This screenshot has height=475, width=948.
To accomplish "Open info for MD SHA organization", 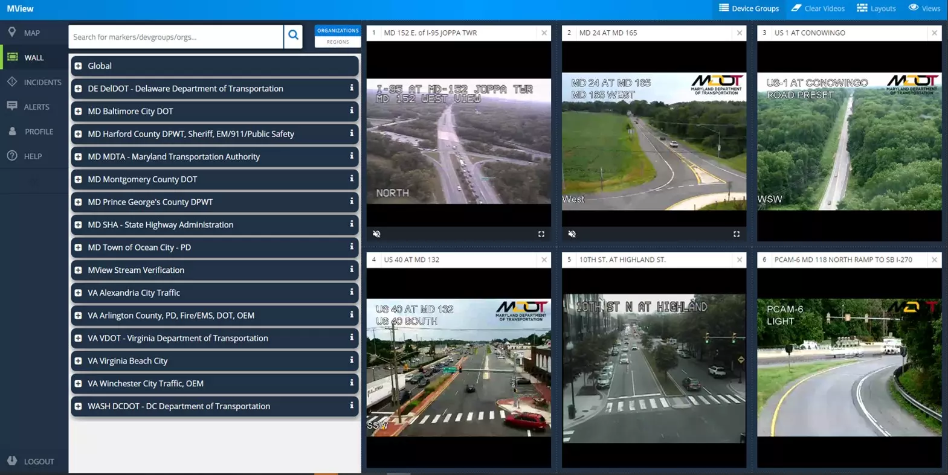I will pos(352,225).
